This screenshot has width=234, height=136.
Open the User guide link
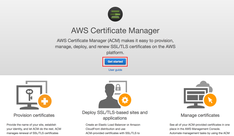click(115, 70)
